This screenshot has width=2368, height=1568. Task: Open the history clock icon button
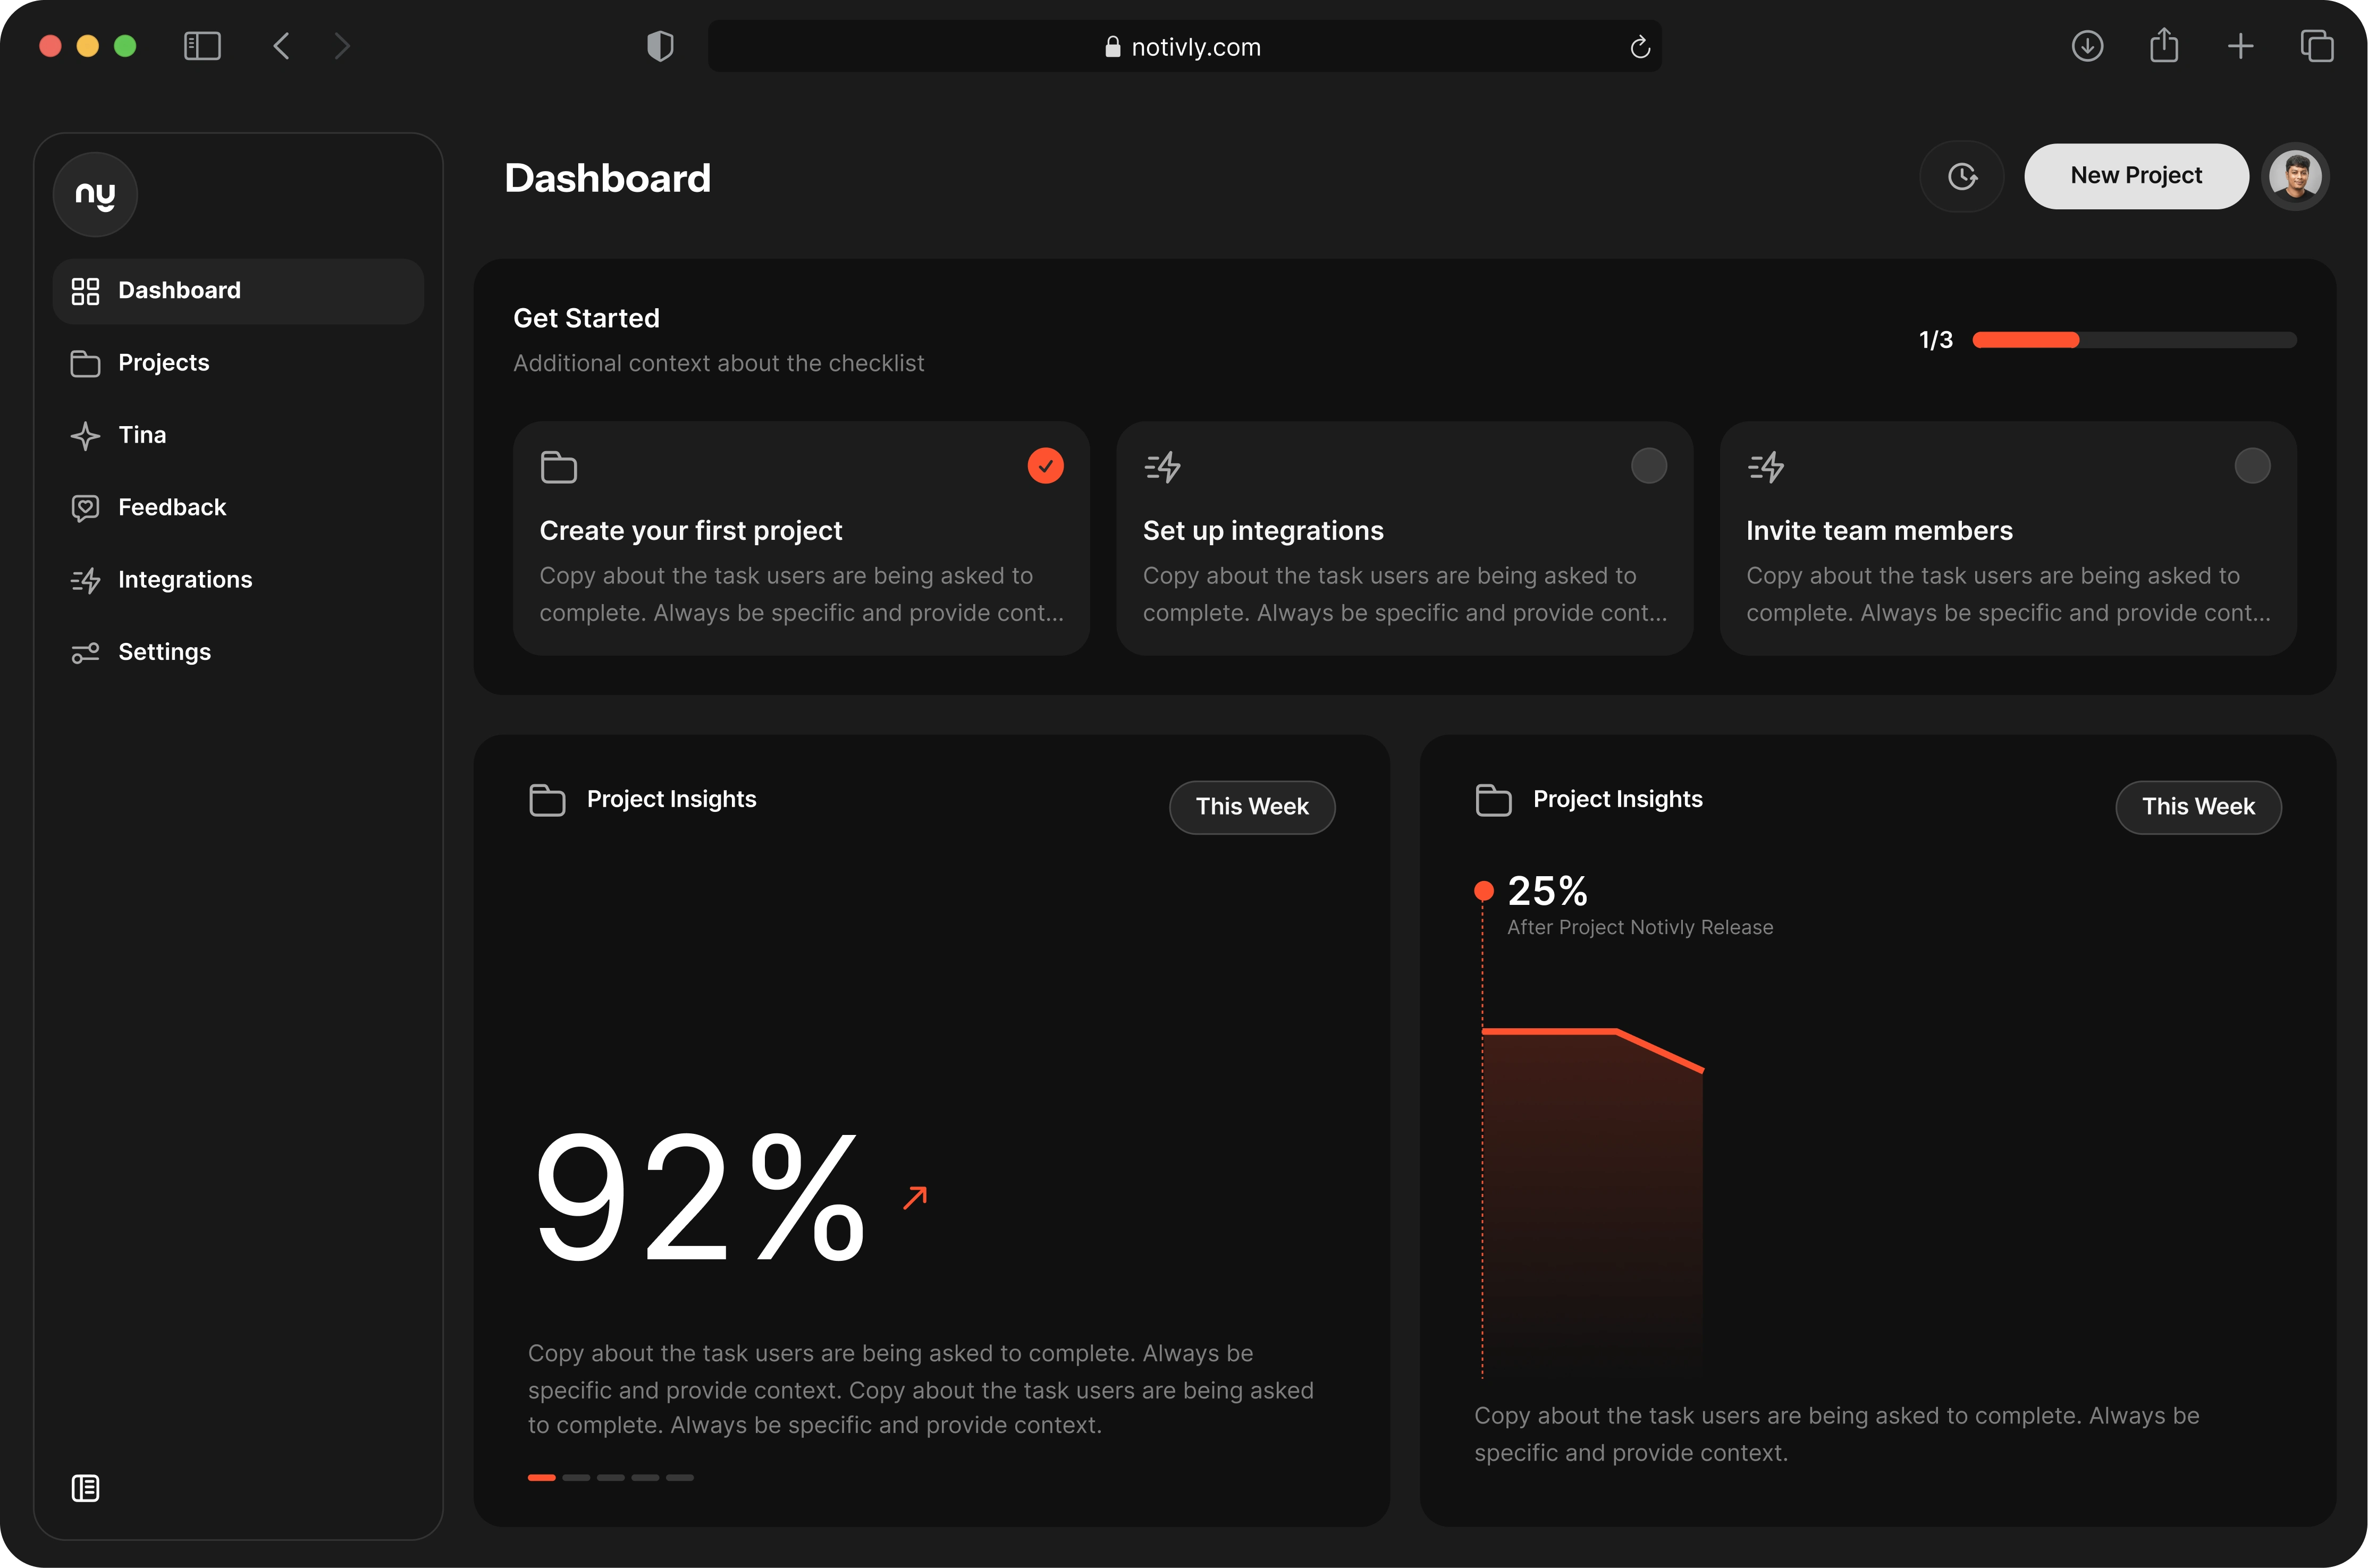1962,177
